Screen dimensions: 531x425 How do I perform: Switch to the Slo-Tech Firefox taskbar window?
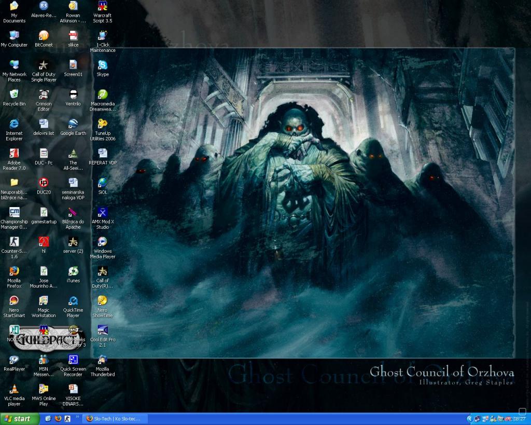pyautogui.click(x=116, y=419)
